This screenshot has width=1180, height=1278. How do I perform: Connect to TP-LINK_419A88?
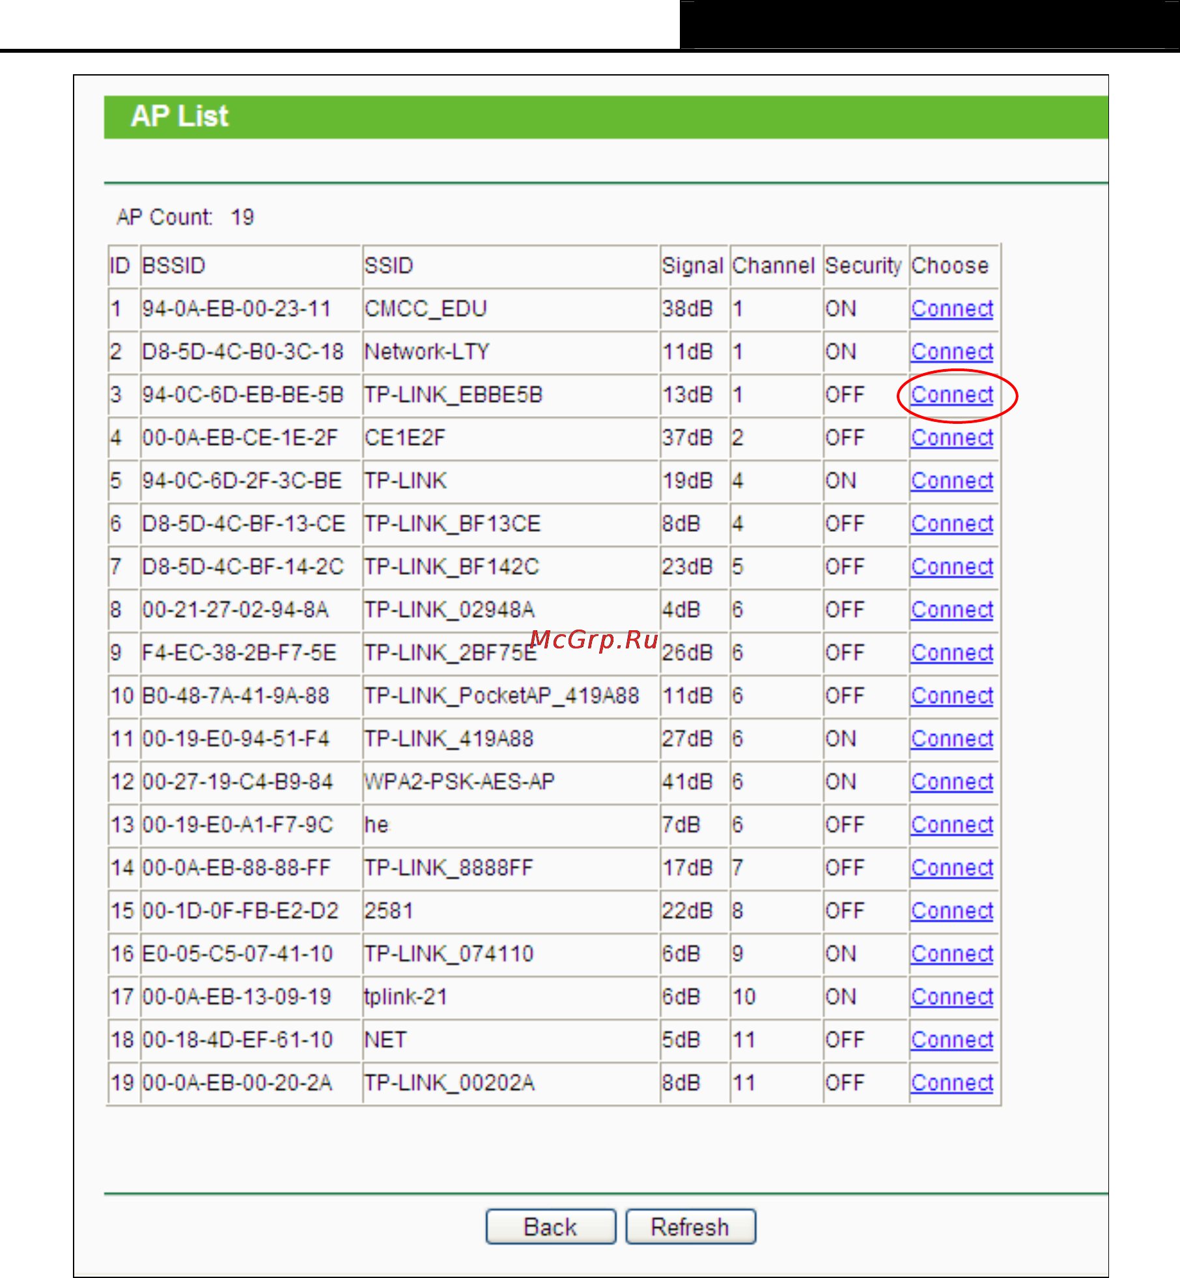952,738
